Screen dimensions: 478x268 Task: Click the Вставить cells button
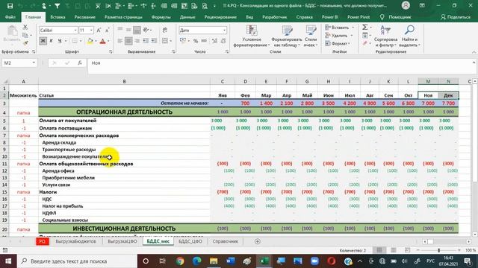339,28
